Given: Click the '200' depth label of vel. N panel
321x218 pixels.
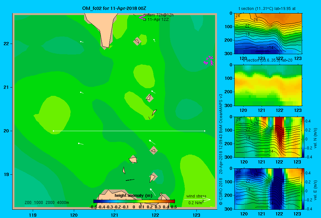Looking at the screenshot, I should [229, 144].
